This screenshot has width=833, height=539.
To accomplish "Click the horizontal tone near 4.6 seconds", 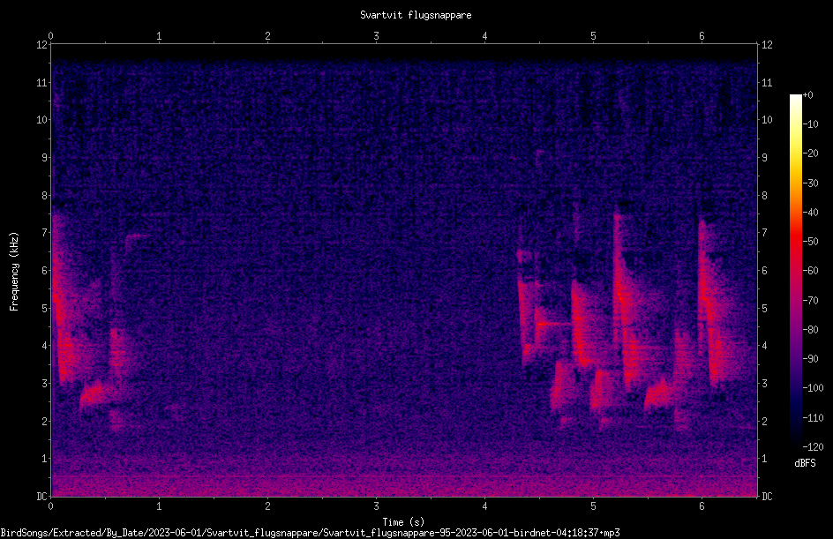I will point(552,324).
